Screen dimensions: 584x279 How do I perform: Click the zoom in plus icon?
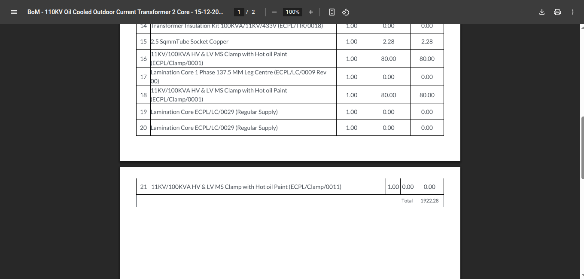(311, 12)
